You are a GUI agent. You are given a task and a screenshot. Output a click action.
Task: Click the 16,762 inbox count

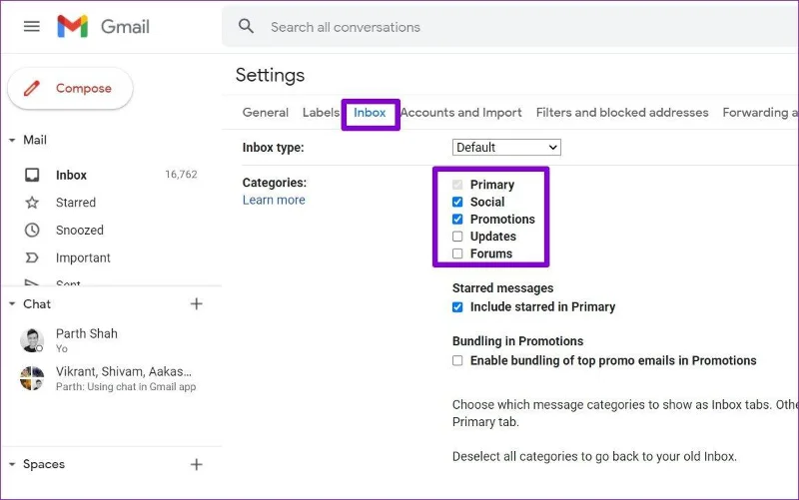point(181,174)
